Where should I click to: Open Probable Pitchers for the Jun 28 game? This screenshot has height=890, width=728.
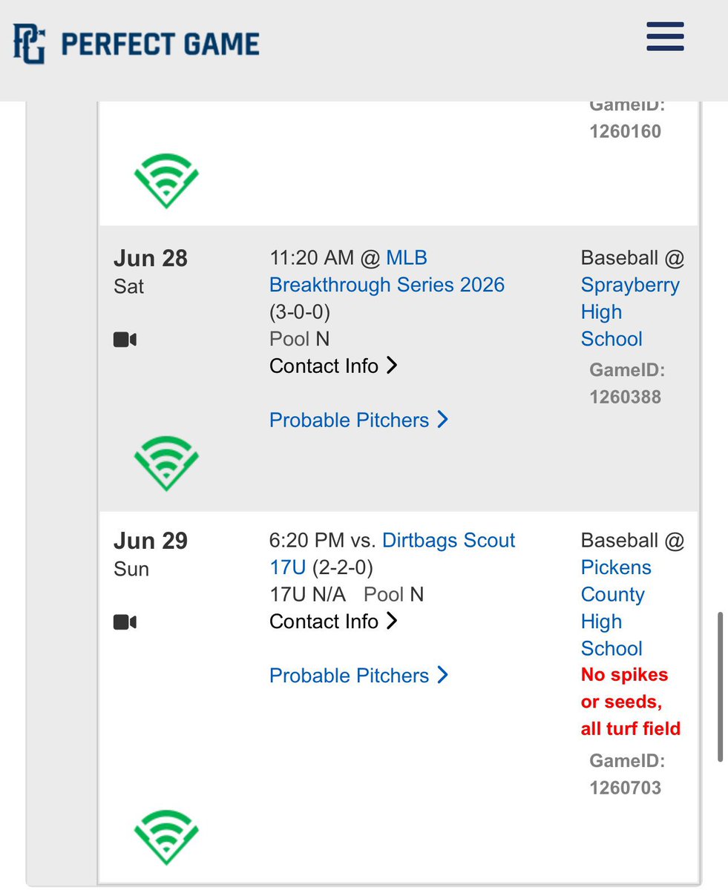tap(359, 420)
